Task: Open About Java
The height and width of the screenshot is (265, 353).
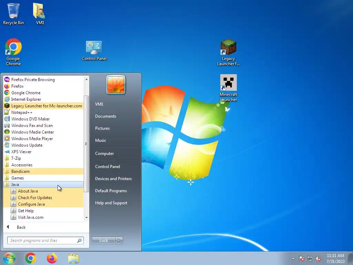Action: coord(43,191)
